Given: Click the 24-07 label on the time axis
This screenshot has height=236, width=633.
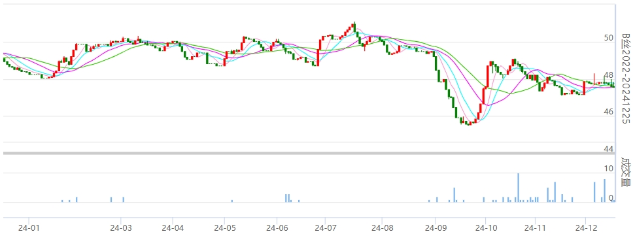Looking at the screenshot, I should [x=326, y=228].
